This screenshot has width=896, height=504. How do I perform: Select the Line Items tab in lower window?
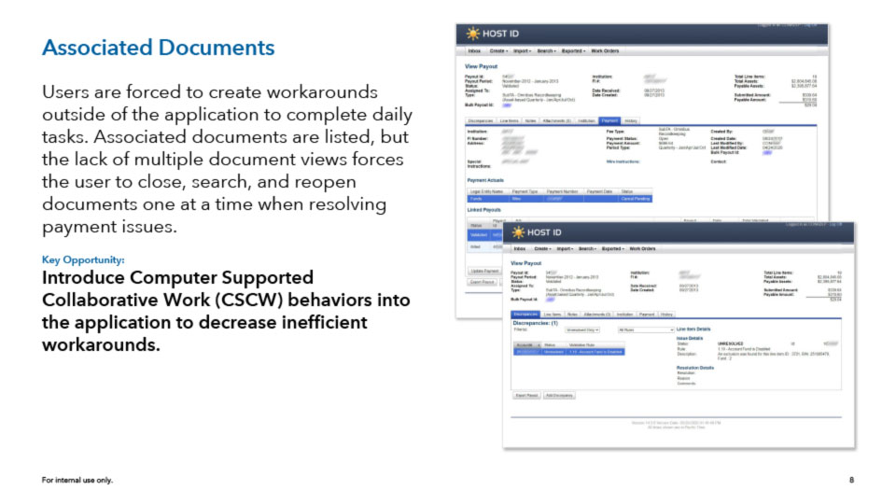pyautogui.click(x=553, y=315)
